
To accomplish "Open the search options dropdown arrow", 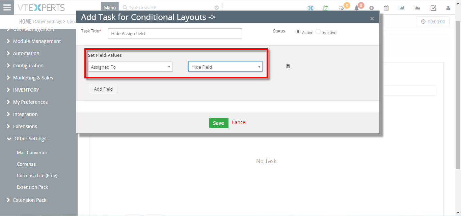I will click(217, 8).
